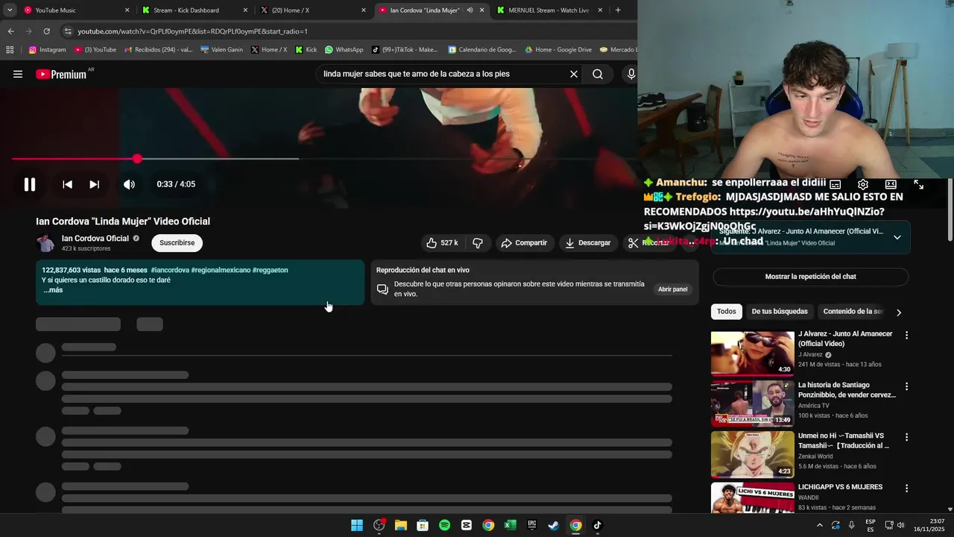
Task: Open Unmei no Hi Tamashii thumbnail
Action: pyautogui.click(x=752, y=454)
